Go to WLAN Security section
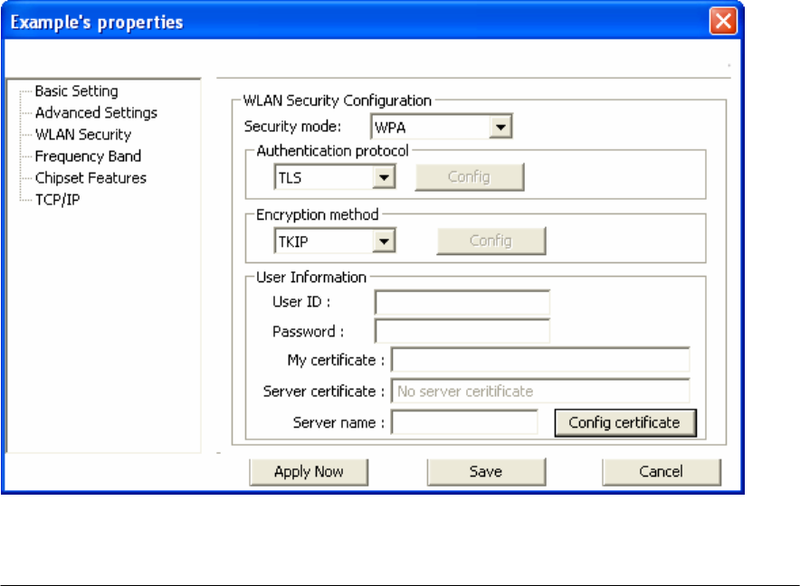The width and height of the screenshot is (800, 586). [83, 135]
